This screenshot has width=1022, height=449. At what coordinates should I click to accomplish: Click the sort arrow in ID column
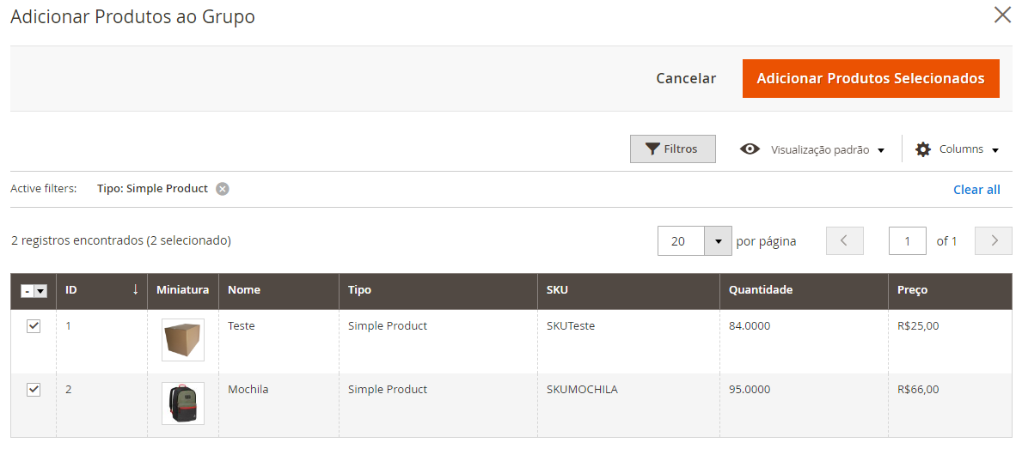tap(136, 289)
